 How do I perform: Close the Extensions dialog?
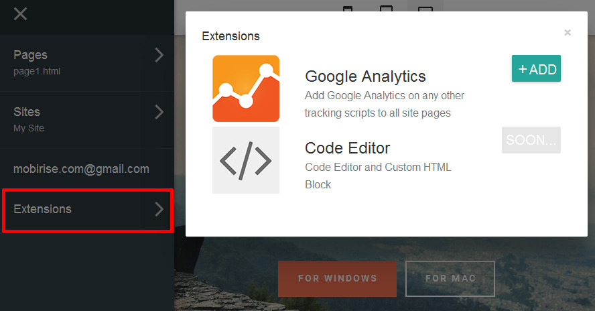pos(568,33)
